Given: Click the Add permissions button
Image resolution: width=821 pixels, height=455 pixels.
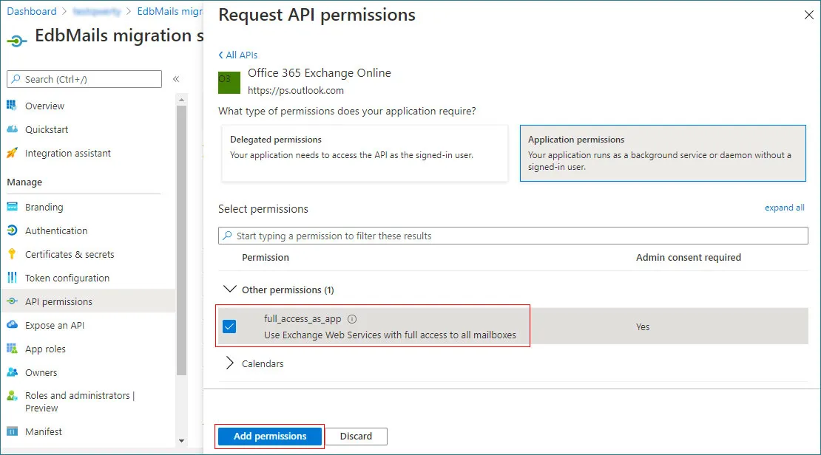Looking at the screenshot, I should (x=270, y=437).
